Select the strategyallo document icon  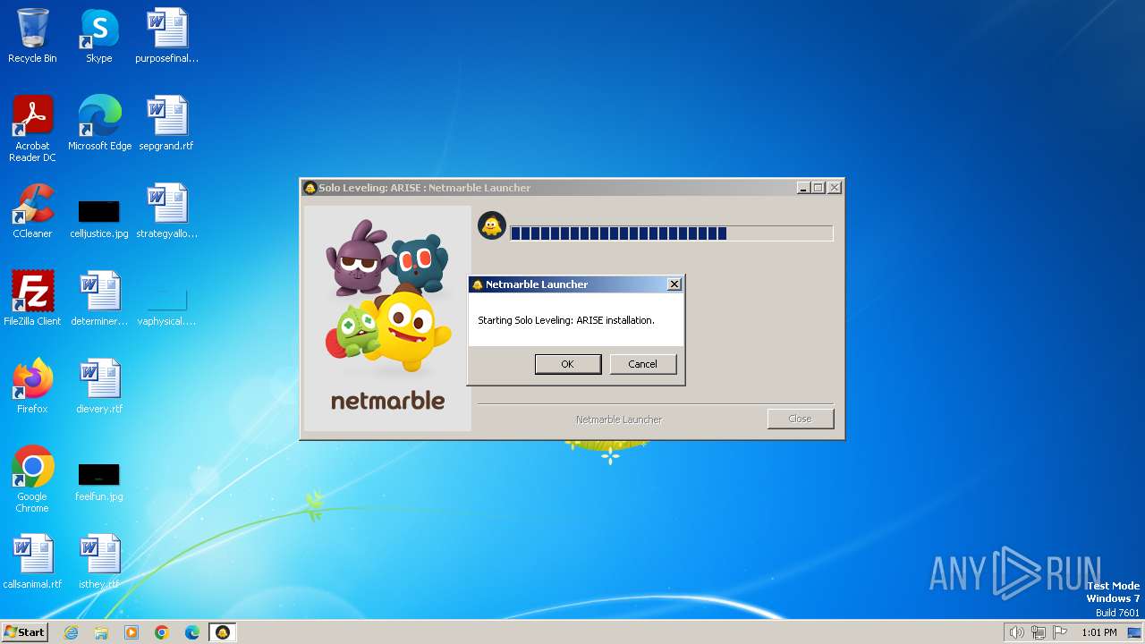[166, 211]
